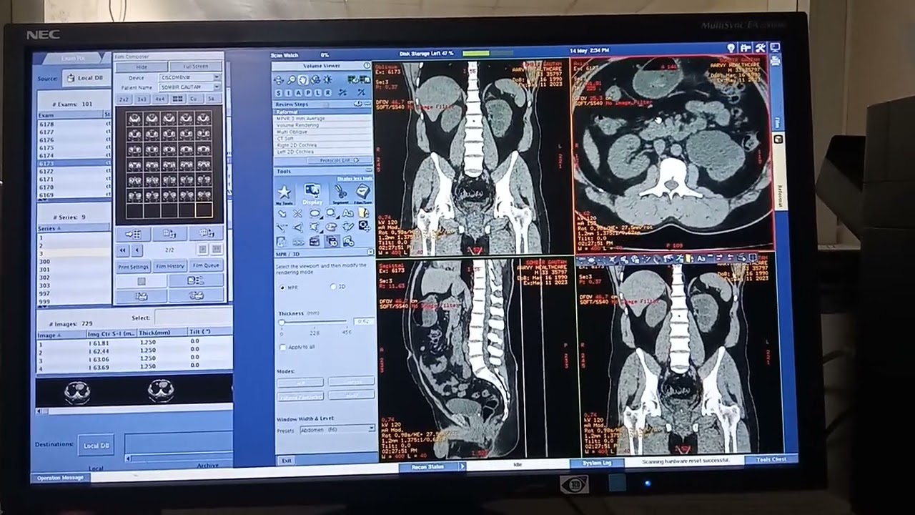915x515 pixels.
Task: Select CT Soft review step
Action: point(322,138)
